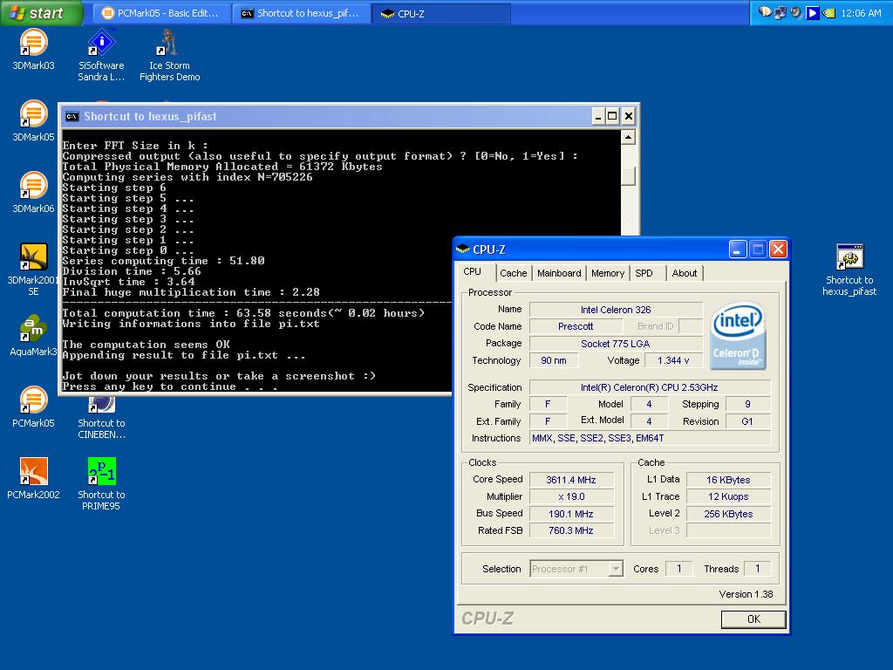
Task: Click OK in CPU-Z window
Action: [753, 619]
